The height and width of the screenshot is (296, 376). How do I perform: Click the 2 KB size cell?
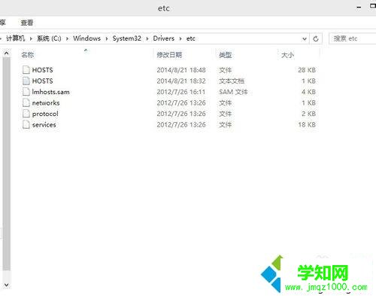308,114
